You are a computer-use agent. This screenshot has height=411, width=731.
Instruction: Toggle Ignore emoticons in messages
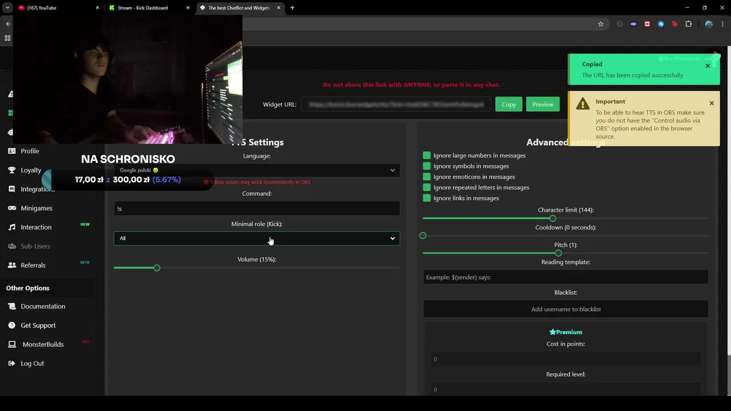[427, 177]
